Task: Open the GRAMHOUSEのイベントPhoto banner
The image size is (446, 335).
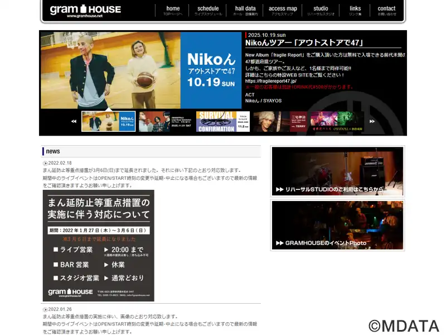Action: tap(337, 226)
